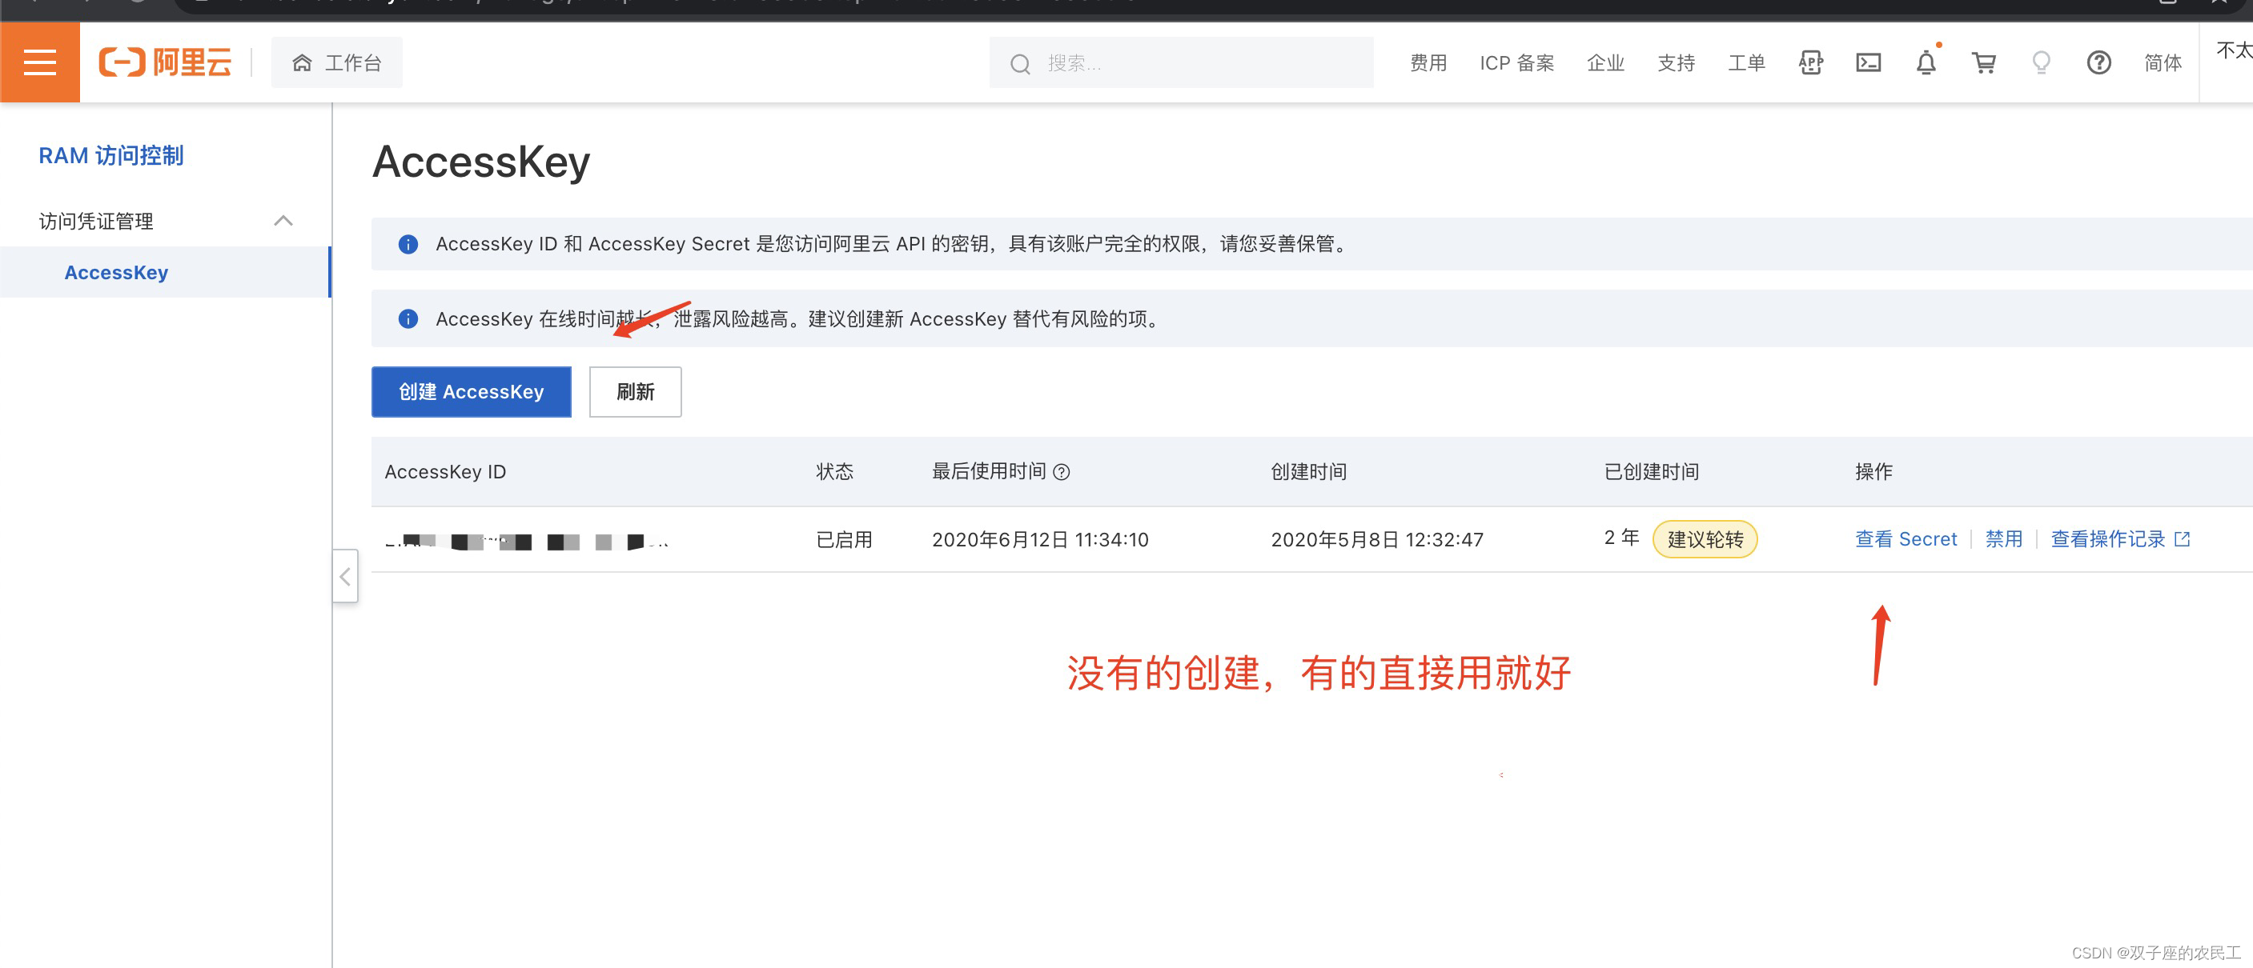Click the 状态 column header

834,472
